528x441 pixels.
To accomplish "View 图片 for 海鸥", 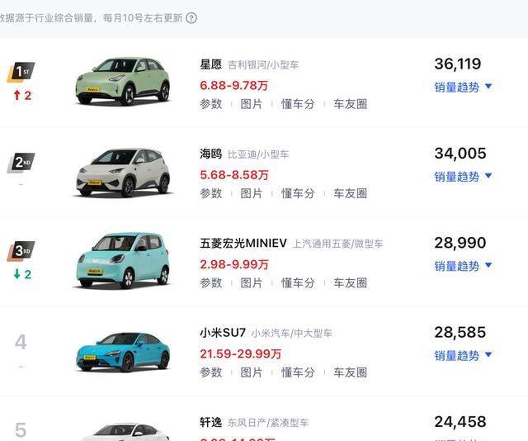I will 251,193.
